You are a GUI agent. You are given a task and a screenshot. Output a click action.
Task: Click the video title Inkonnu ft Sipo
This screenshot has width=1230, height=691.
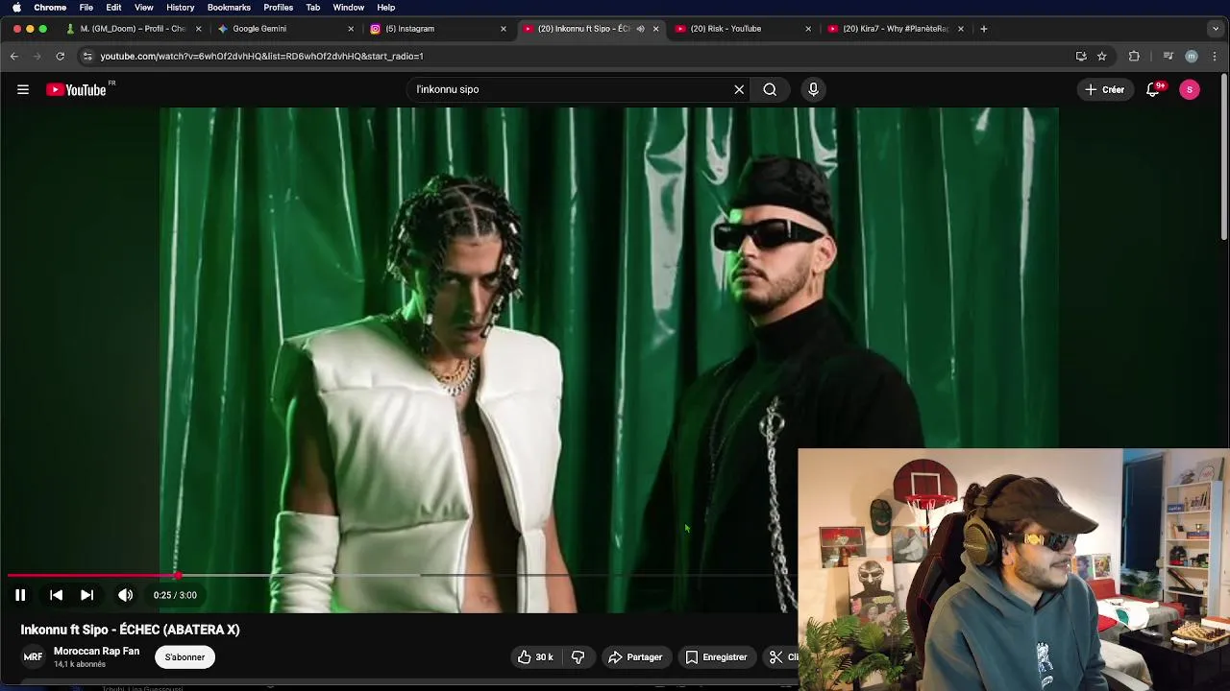pyautogui.click(x=131, y=630)
